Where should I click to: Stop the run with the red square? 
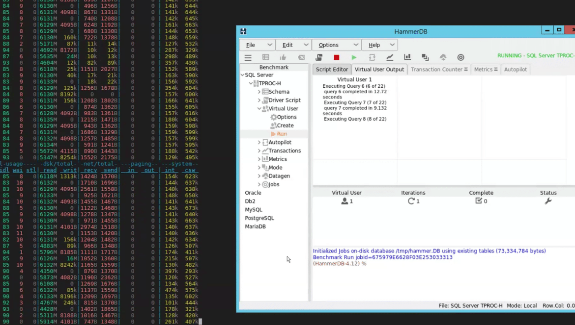[x=336, y=57]
